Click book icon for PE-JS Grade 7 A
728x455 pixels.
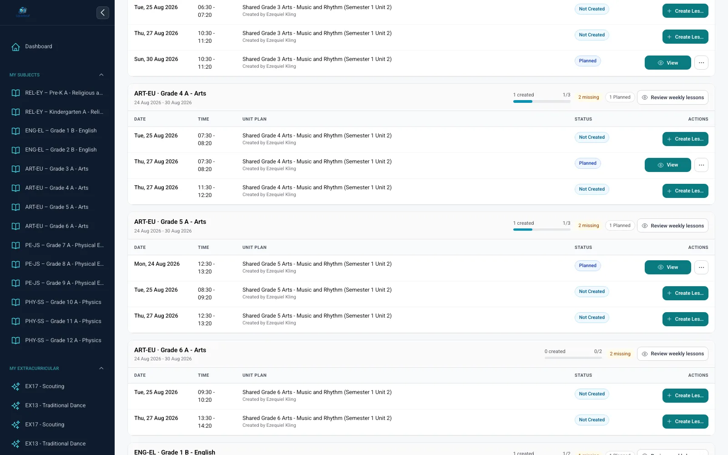15,245
